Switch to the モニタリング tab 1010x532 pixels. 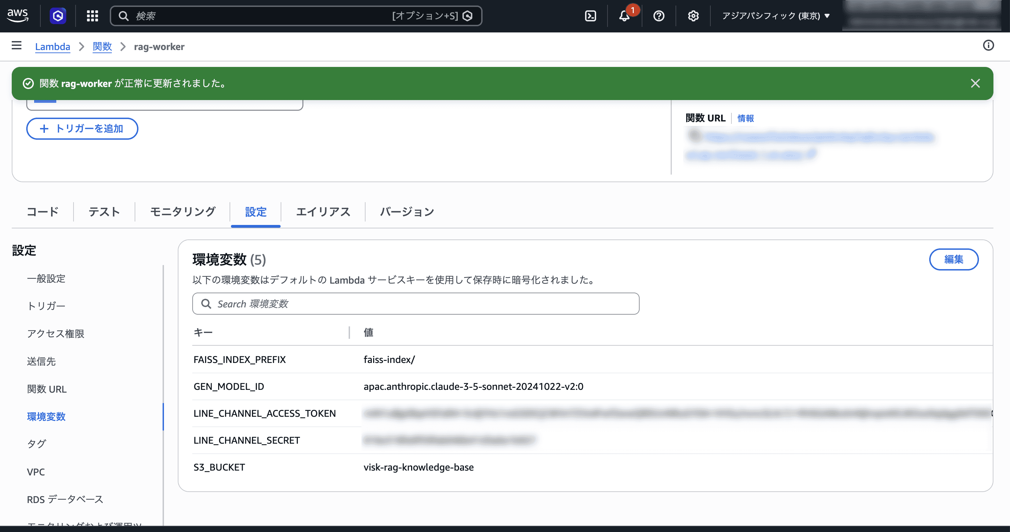pyautogui.click(x=183, y=212)
